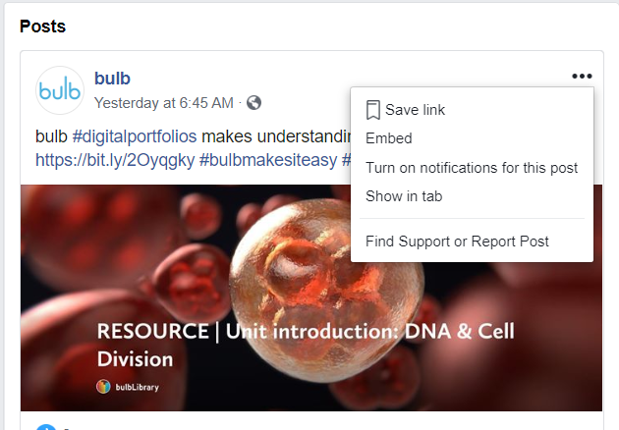
Task: Click the globe public audience icon
Action: click(x=253, y=103)
